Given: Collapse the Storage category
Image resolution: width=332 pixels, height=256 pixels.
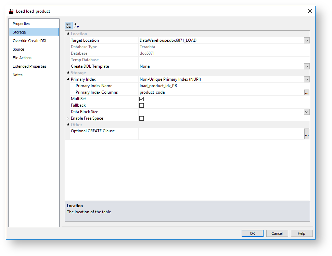Looking at the screenshot, I should (x=68, y=72).
